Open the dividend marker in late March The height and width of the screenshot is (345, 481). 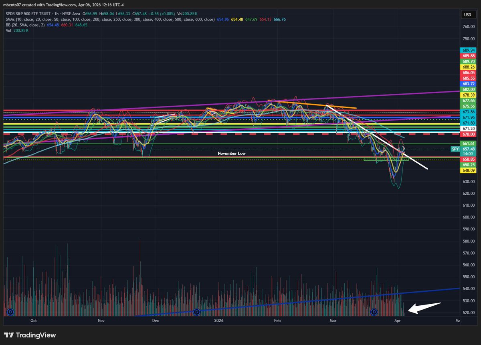click(x=374, y=311)
